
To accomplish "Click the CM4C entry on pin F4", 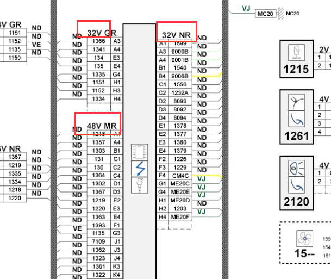I will [180, 176].
